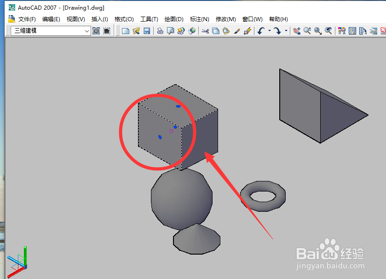Open the 工具(T) menu
This screenshot has height=279, width=386.
pos(149,19)
